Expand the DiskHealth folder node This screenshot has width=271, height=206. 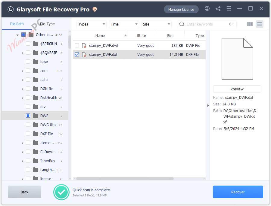click(22, 98)
